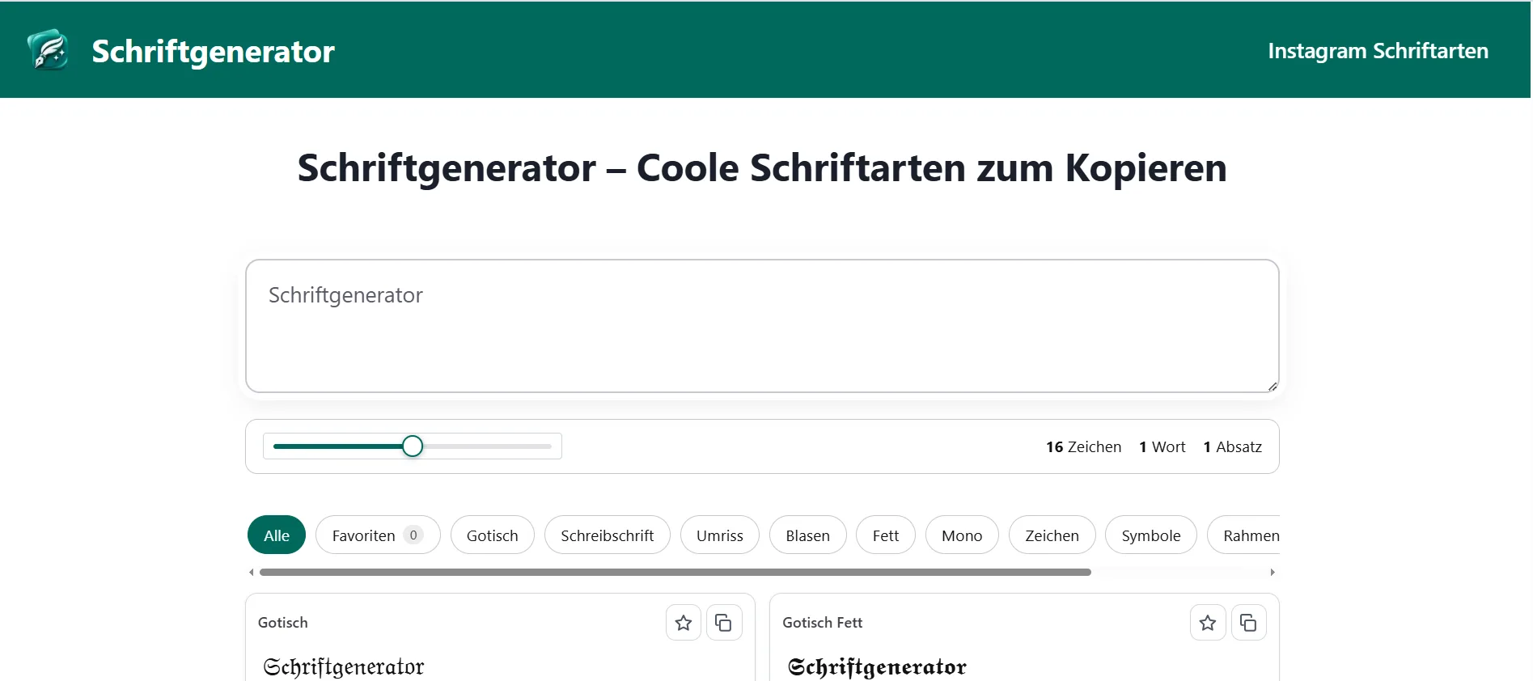Favorite the Gotisch Fett card star
The width and height of the screenshot is (1533, 681).
1208,623
